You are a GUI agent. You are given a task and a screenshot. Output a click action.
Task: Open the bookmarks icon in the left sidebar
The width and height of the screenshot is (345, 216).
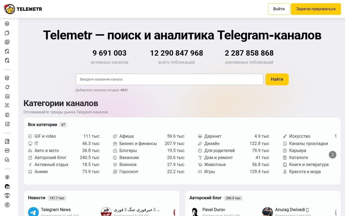click(x=7, y=33)
